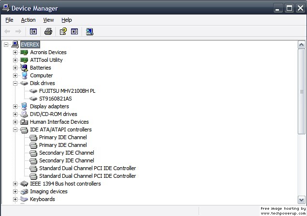The height and width of the screenshot is (216, 307).
Task: Click the Computer category icon
Action: [x=24, y=75]
